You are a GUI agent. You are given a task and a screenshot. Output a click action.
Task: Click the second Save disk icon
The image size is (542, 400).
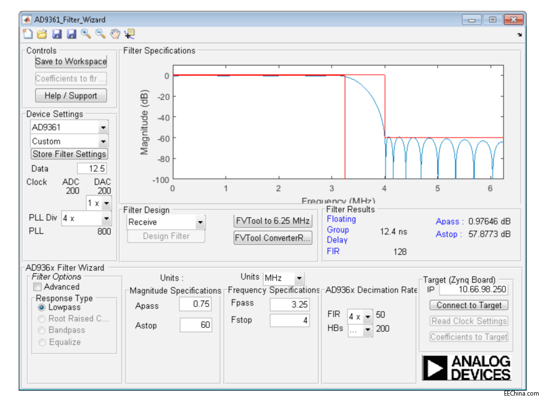pos(72,34)
